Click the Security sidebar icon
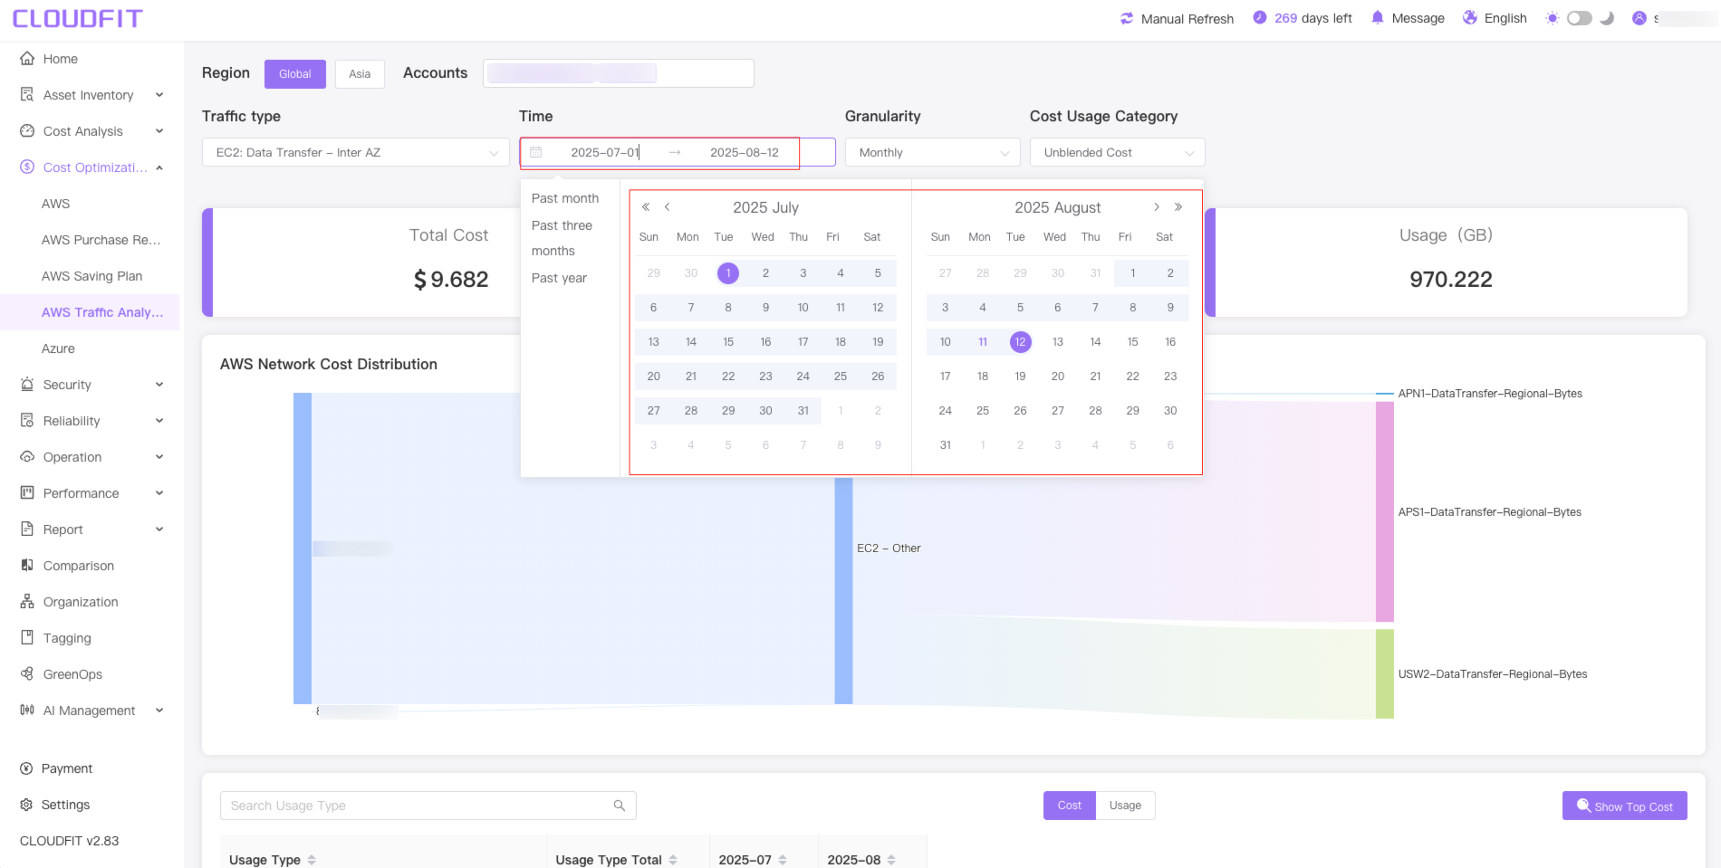 pos(27,385)
